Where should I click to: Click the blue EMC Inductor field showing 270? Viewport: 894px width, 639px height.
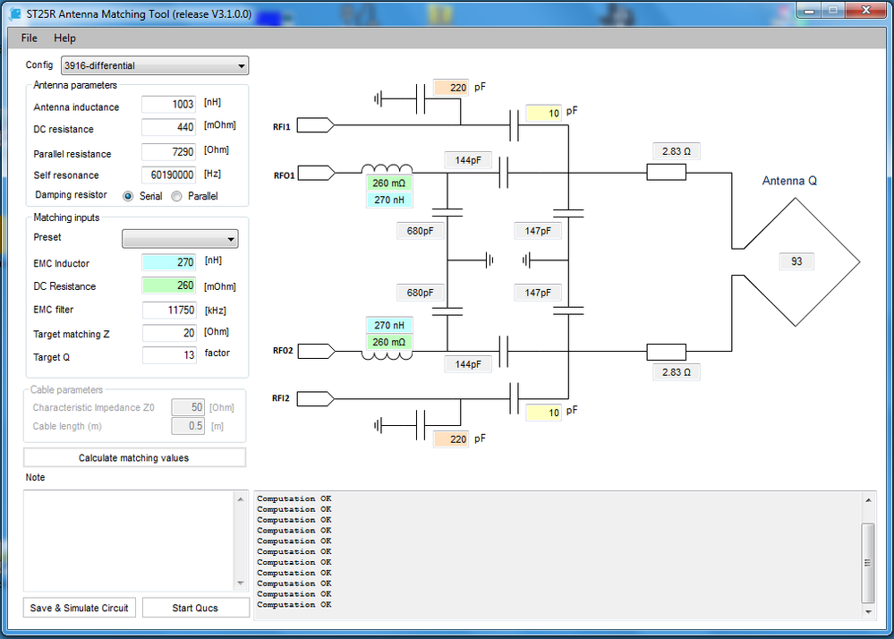169,262
